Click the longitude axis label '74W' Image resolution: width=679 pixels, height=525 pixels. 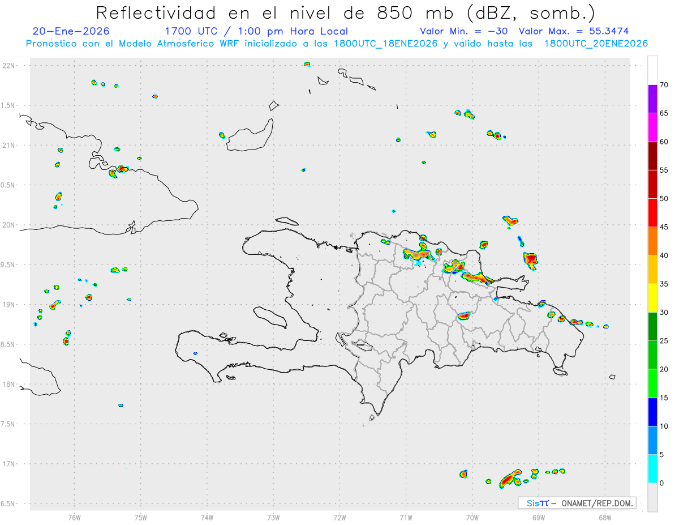pyautogui.click(x=207, y=517)
